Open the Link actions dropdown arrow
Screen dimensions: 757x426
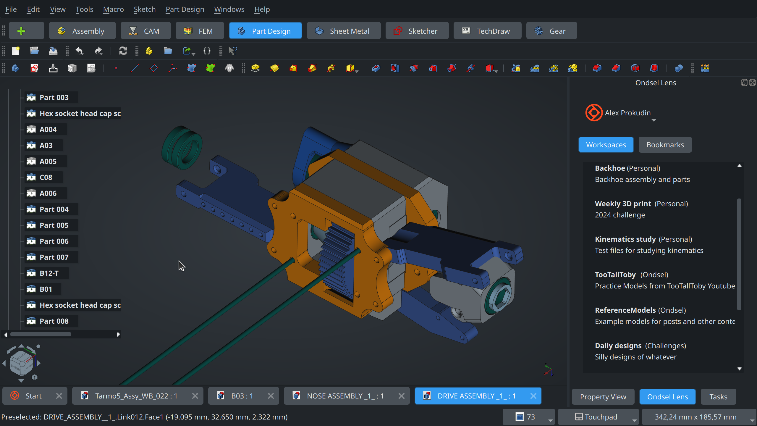194,54
